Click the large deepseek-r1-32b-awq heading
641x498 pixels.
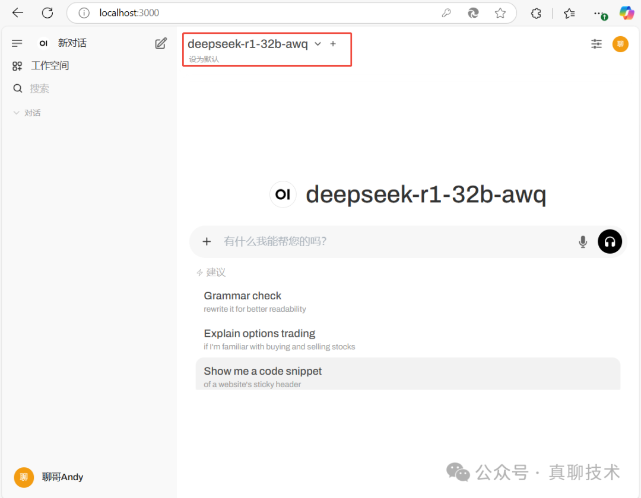click(x=426, y=194)
